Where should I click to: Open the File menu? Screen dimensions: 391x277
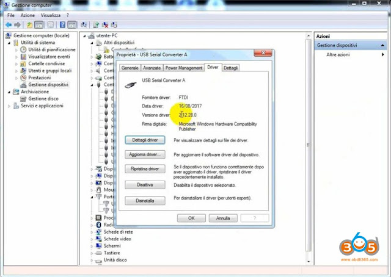click(x=11, y=15)
